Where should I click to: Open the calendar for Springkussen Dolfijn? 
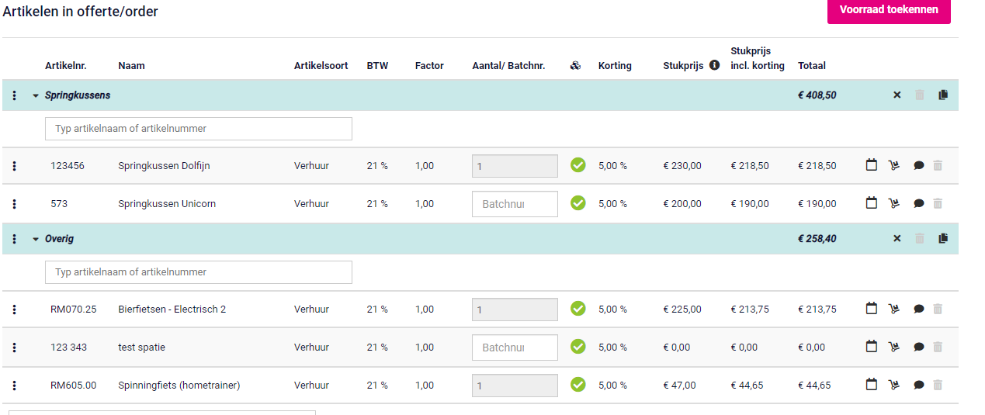[x=872, y=165]
